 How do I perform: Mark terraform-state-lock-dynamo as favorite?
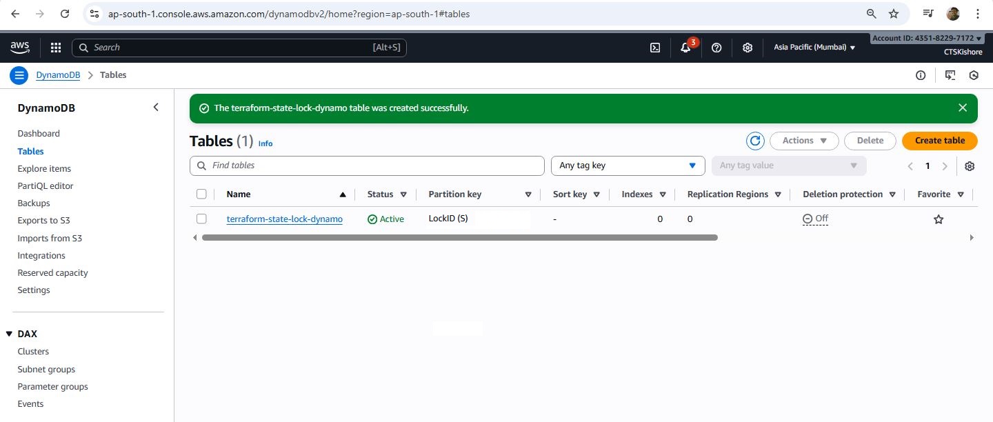pyautogui.click(x=938, y=219)
